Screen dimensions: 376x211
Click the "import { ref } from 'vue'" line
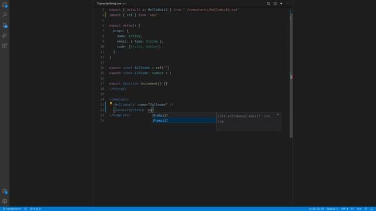pyautogui.click(x=133, y=15)
